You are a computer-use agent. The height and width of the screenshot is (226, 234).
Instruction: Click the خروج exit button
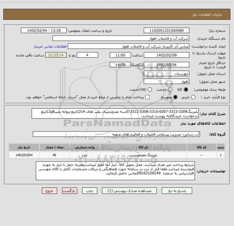click(50, 191)
